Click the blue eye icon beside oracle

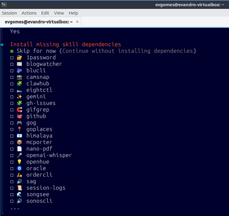[19, 168]
